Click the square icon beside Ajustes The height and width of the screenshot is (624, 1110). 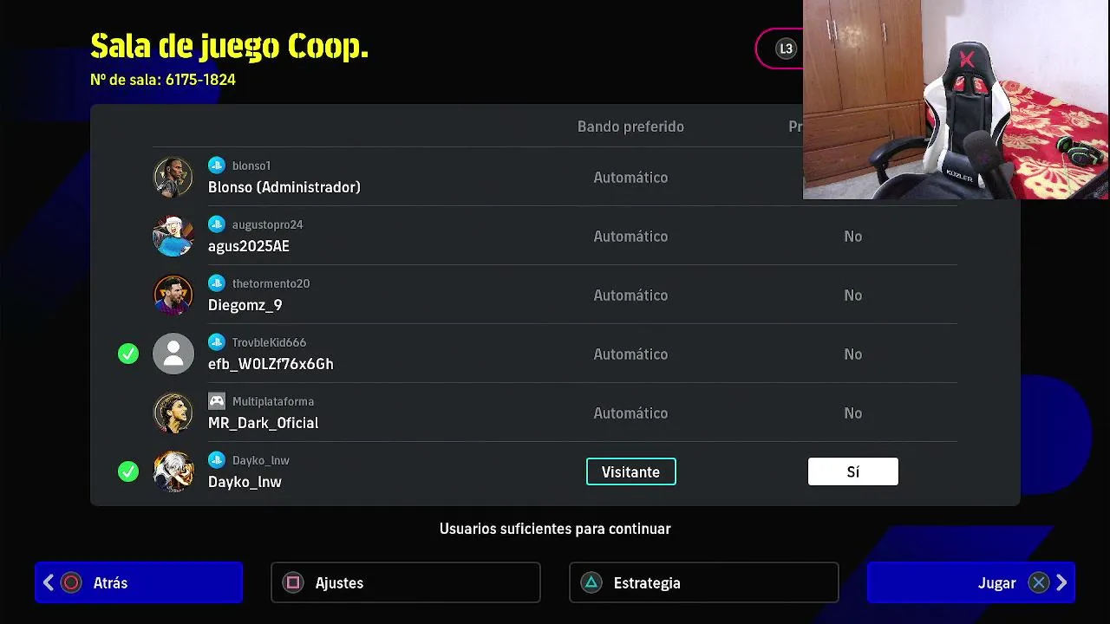[x=293, y=583]
